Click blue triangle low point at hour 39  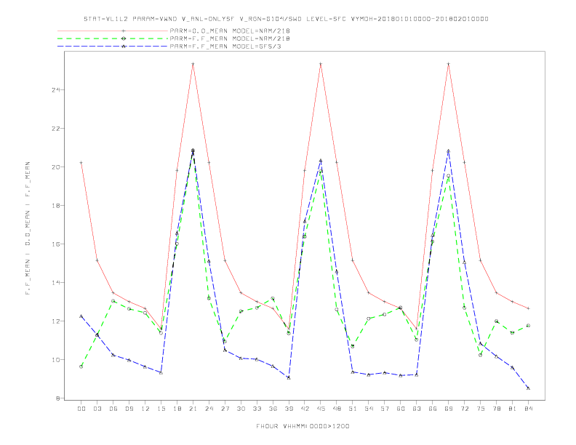(x=289, y=377)
